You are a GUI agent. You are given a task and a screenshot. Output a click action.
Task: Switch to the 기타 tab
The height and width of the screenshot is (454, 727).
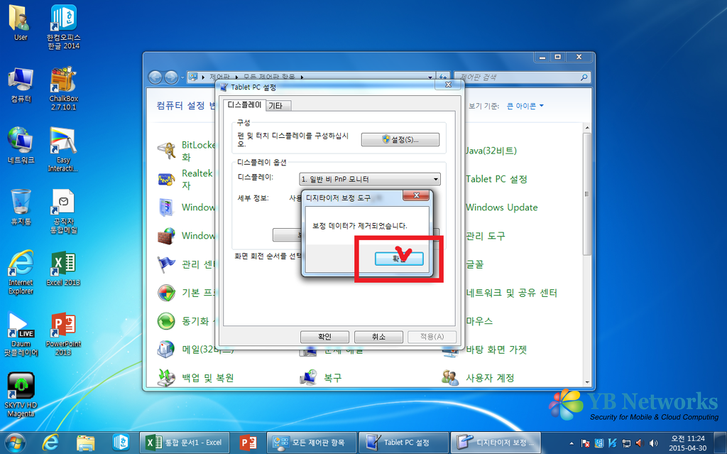(278, 106)
